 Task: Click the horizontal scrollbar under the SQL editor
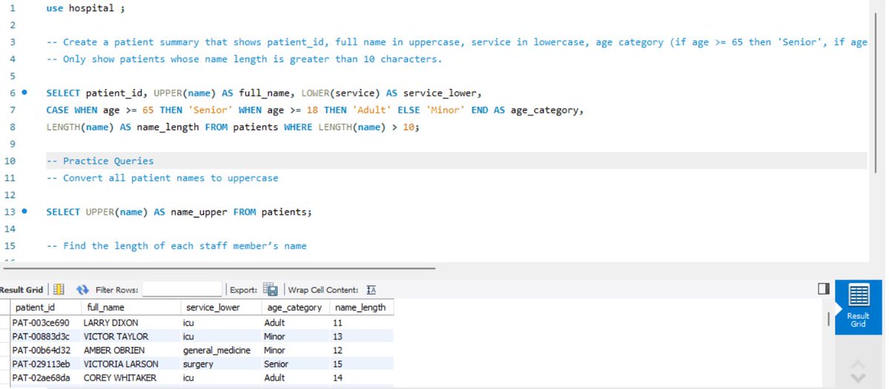coord(220,268)
